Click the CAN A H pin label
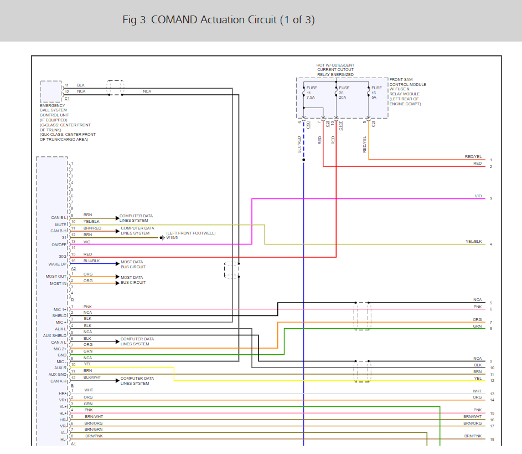 click(x=58, y=381)
